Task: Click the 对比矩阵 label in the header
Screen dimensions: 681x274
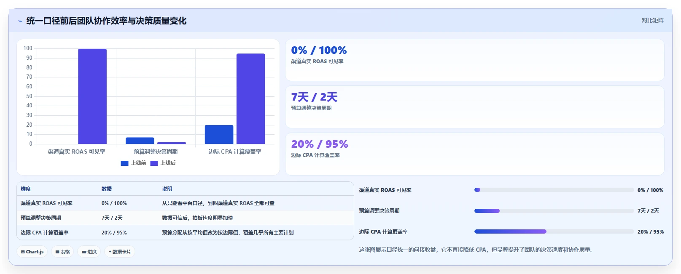Action: pyautogui.click(x=652, y=20)
